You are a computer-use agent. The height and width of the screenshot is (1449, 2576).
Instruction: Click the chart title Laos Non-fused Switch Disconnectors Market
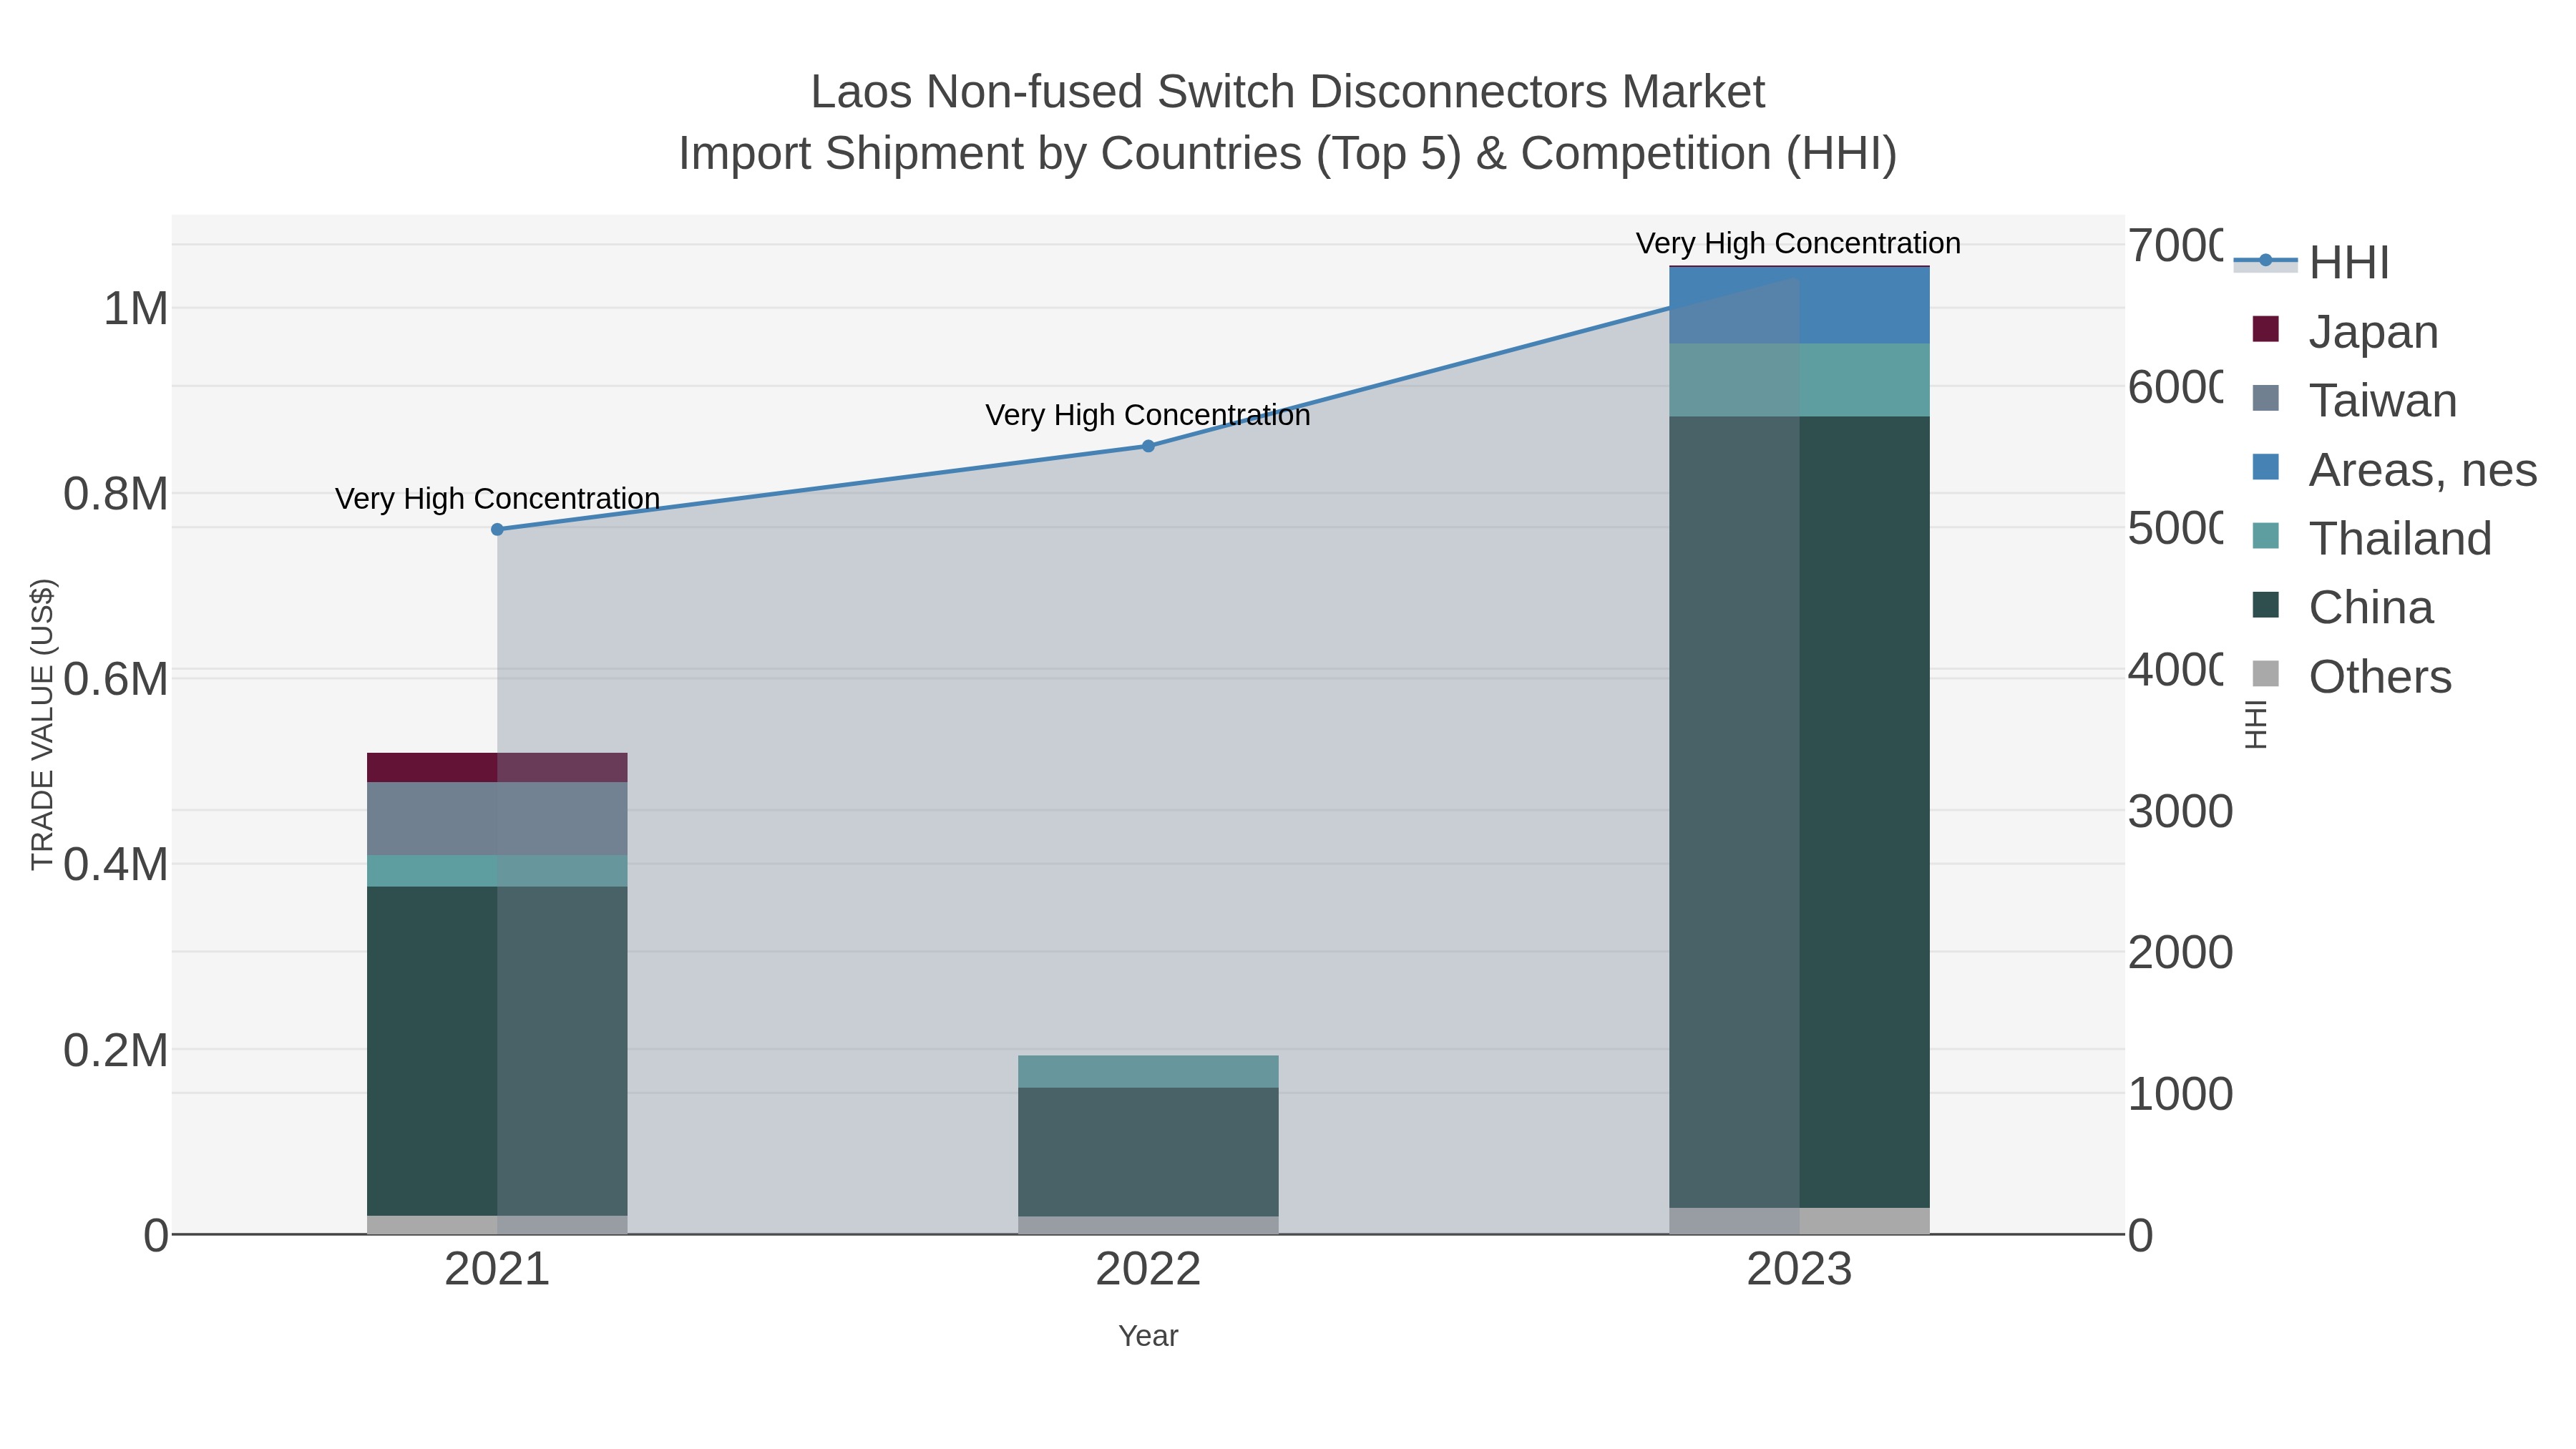tap(1288, 92)
